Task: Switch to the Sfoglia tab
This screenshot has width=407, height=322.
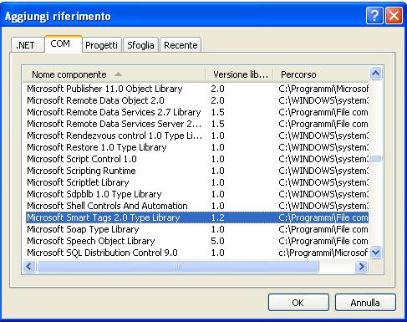Action: [140, 45]
